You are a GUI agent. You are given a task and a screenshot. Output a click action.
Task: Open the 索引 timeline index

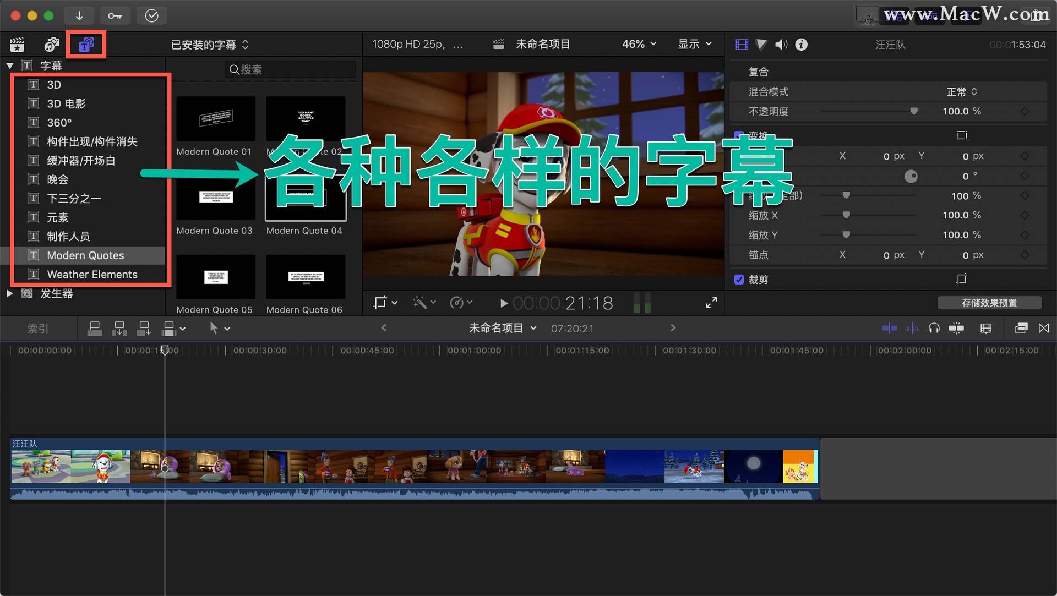38,329
